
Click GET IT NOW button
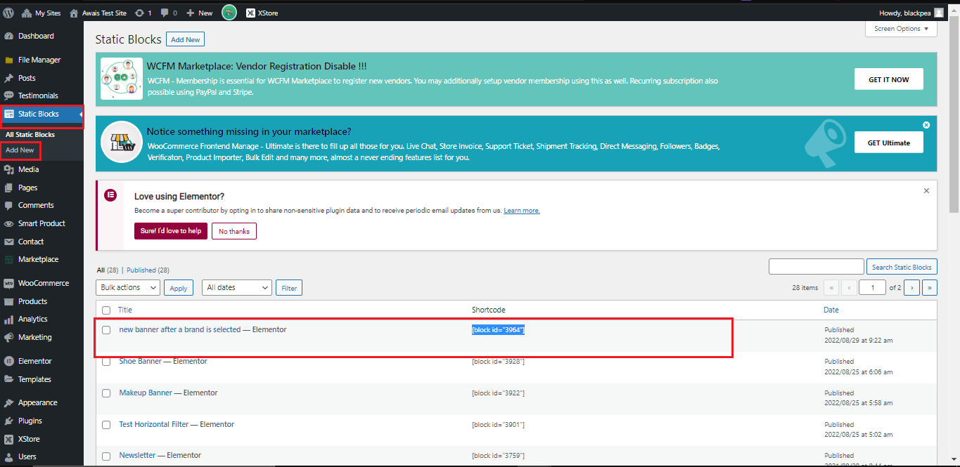click(x=888, y=79)
